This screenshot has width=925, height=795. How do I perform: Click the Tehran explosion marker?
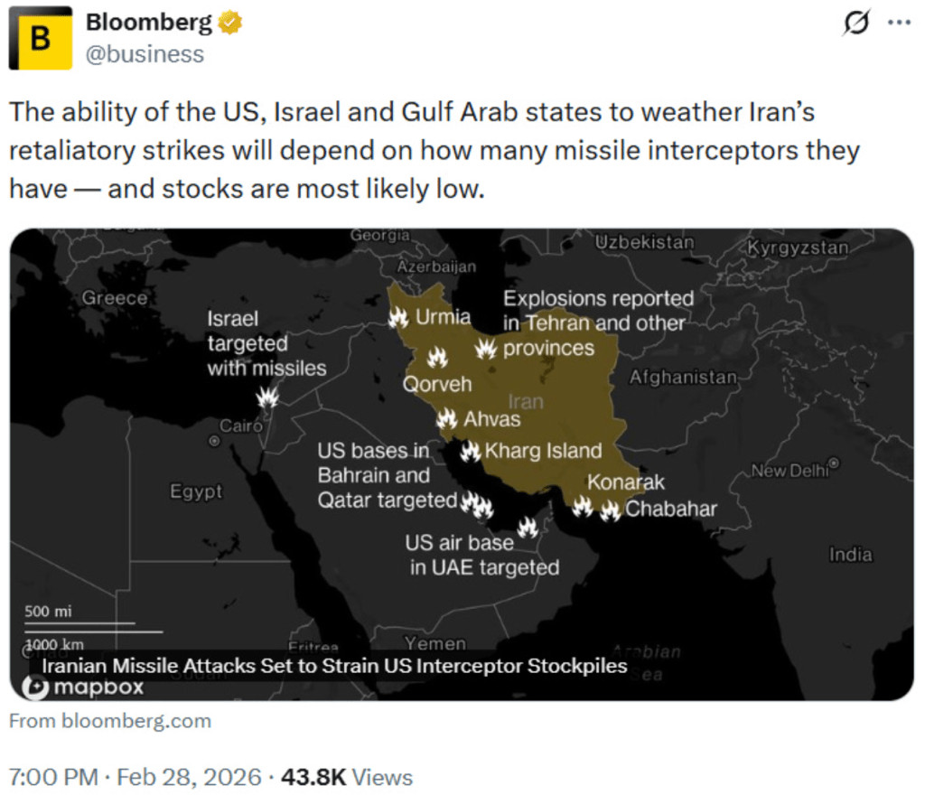coord(486,349)
